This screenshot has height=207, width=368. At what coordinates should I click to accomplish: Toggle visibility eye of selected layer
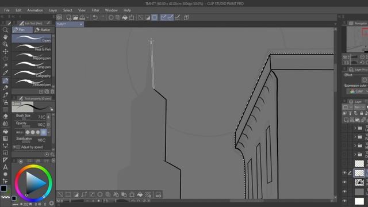tap(344, 172)
